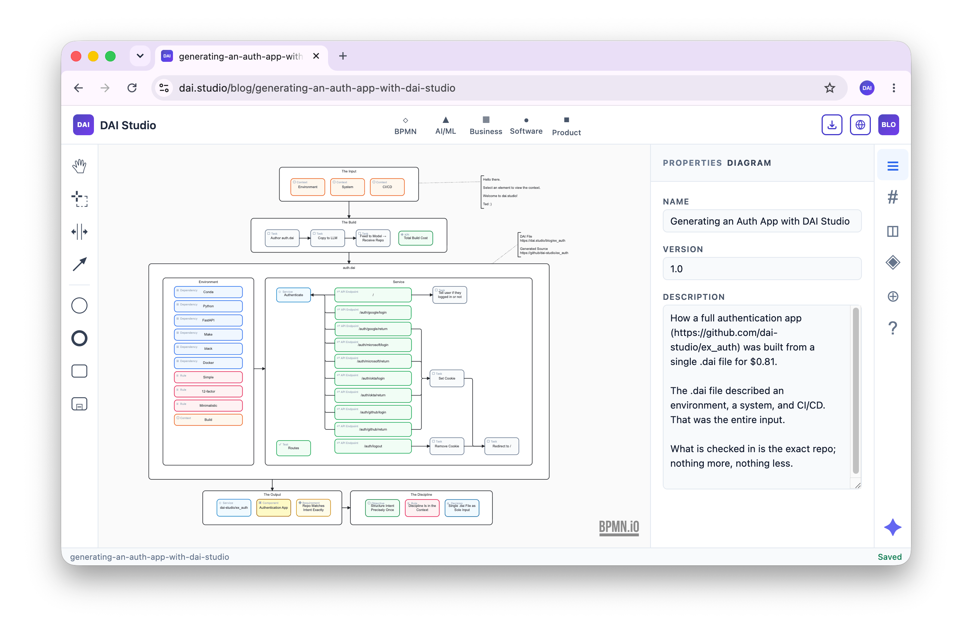Click the DAI Studio logo
Screen dimensions: 967x622
pos(83,125)
